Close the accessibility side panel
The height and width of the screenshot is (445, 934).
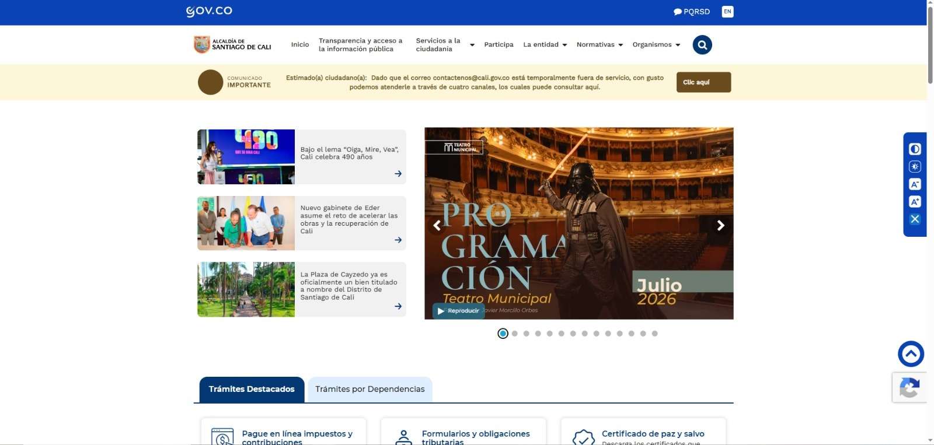click(x=915, y=219)
